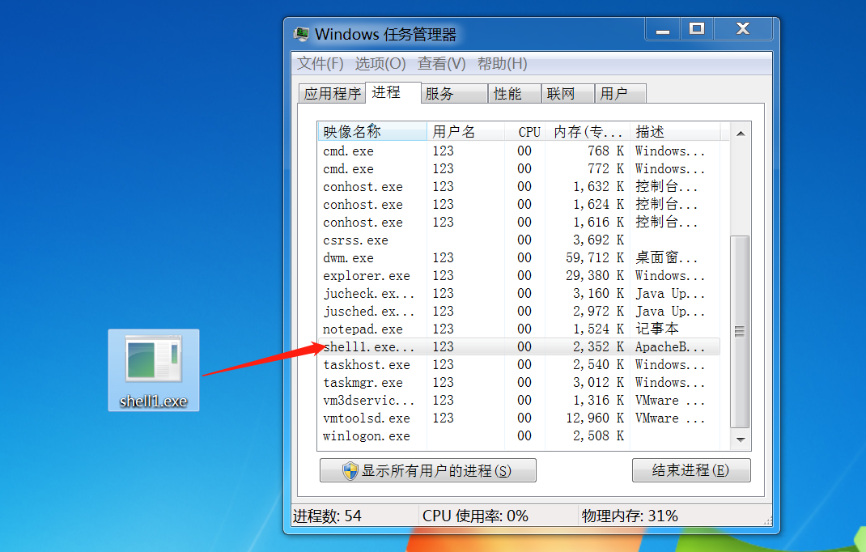The image size is (866, 552).
Task: Click the 记事本 description cell
Action: (x=656, y=329)
